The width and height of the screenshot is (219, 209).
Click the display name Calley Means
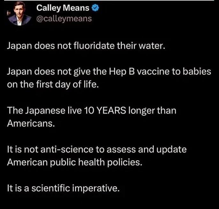[63, 8]
